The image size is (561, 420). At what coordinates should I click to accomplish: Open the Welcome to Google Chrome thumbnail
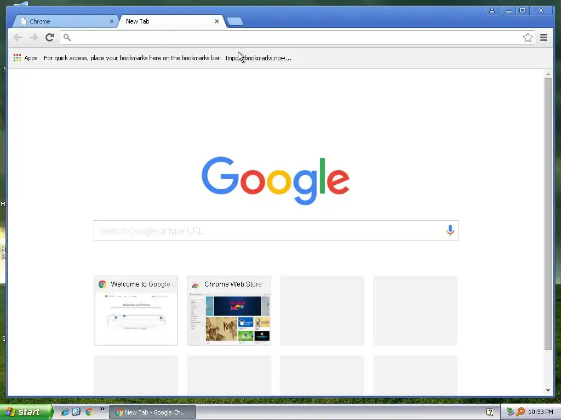tap(136, 311)
